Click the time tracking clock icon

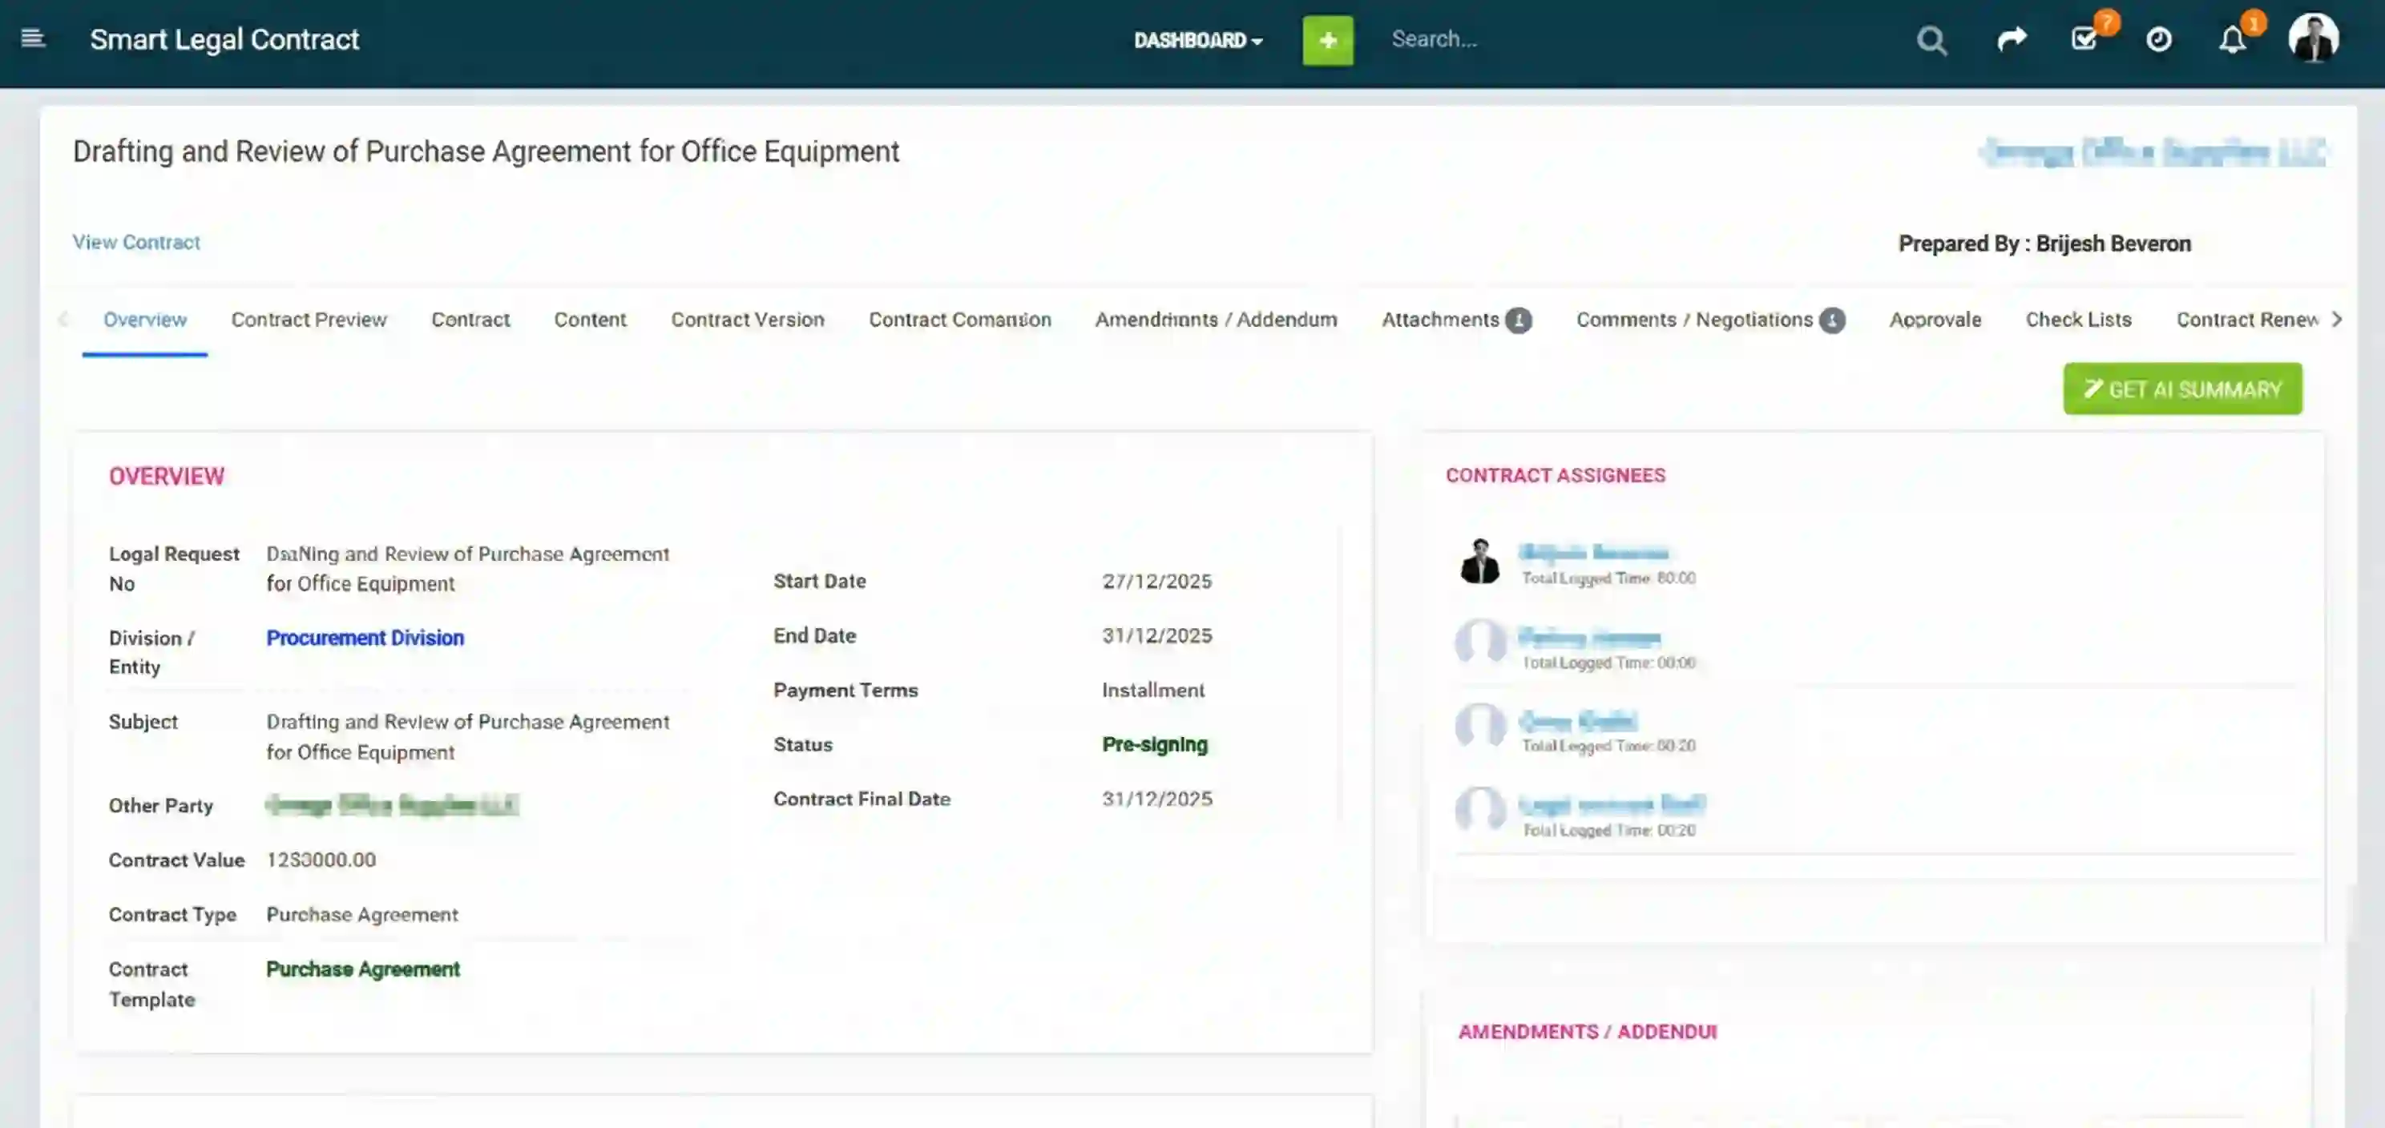2157,40
